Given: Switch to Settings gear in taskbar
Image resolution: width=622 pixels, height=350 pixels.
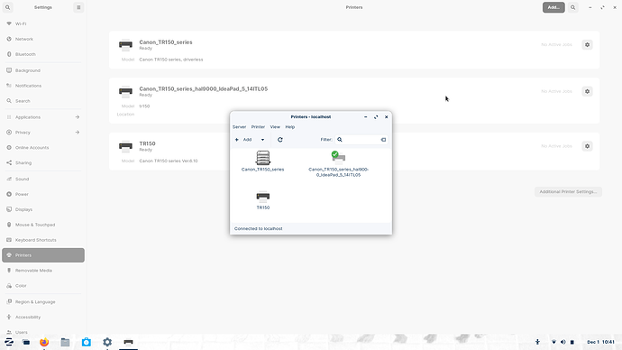Looking at the screenshot, I should point(107,342).
